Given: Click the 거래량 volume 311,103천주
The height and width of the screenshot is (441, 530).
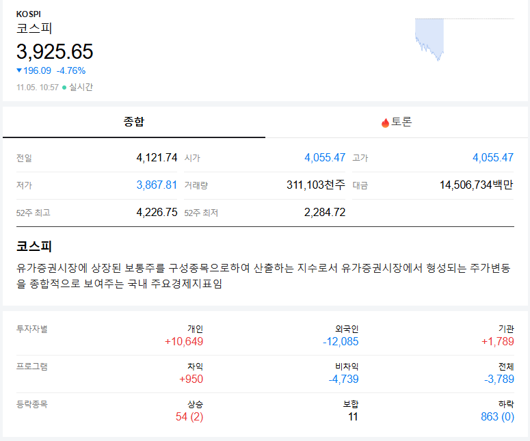Looking at the screenshot, I should pyautogui.click(x=316, y=185).
